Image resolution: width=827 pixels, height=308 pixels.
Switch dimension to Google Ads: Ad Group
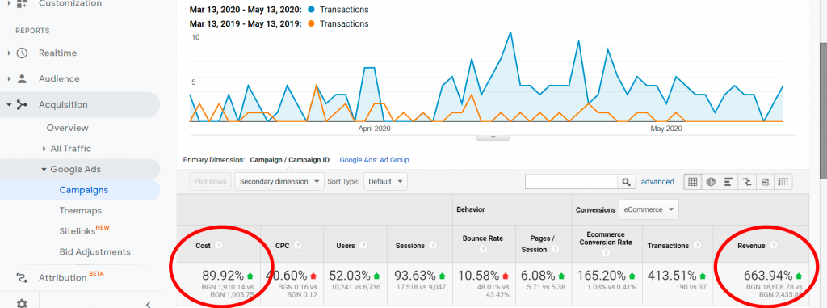tap(374, 159)
